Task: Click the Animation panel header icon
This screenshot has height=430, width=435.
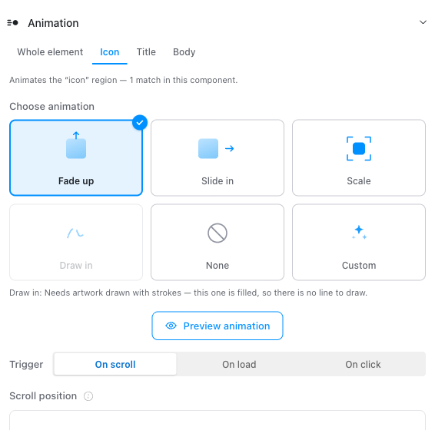Action: pyautogui.click(x=12, y=23)
